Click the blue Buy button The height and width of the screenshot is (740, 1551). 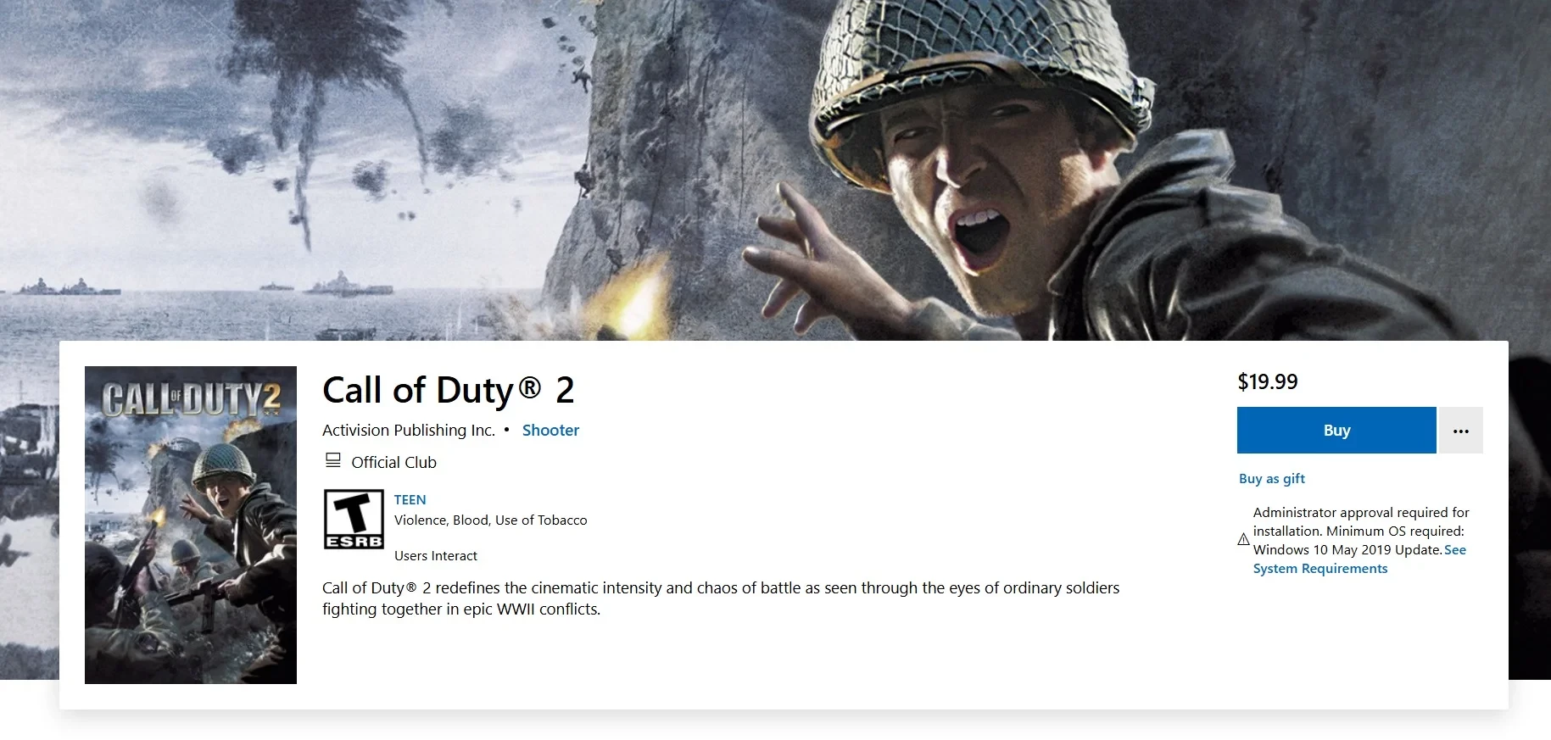[1336, 430]
